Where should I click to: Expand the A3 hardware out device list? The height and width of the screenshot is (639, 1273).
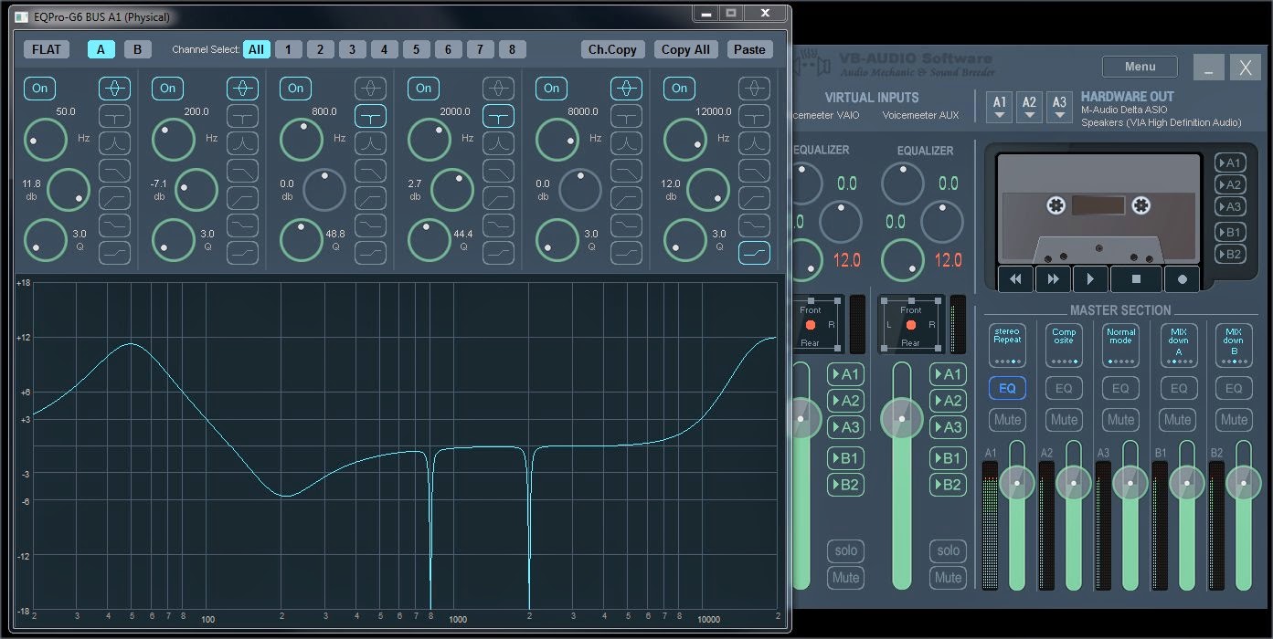click(x=1059, y=107)
